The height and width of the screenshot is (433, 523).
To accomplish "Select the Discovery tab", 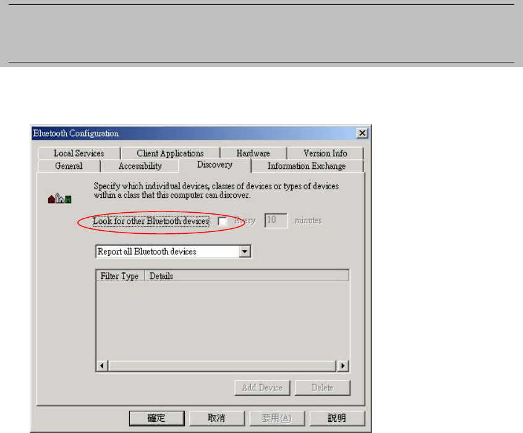I will click(215, 165).
